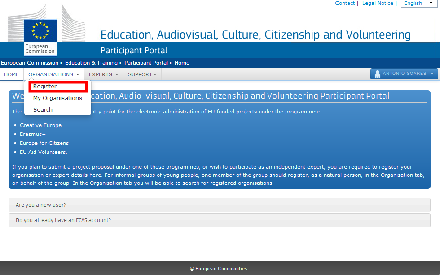Screen dimensions: 440x275
Task: Choose My Organisations menu entry
Action: tap(57, 98)
